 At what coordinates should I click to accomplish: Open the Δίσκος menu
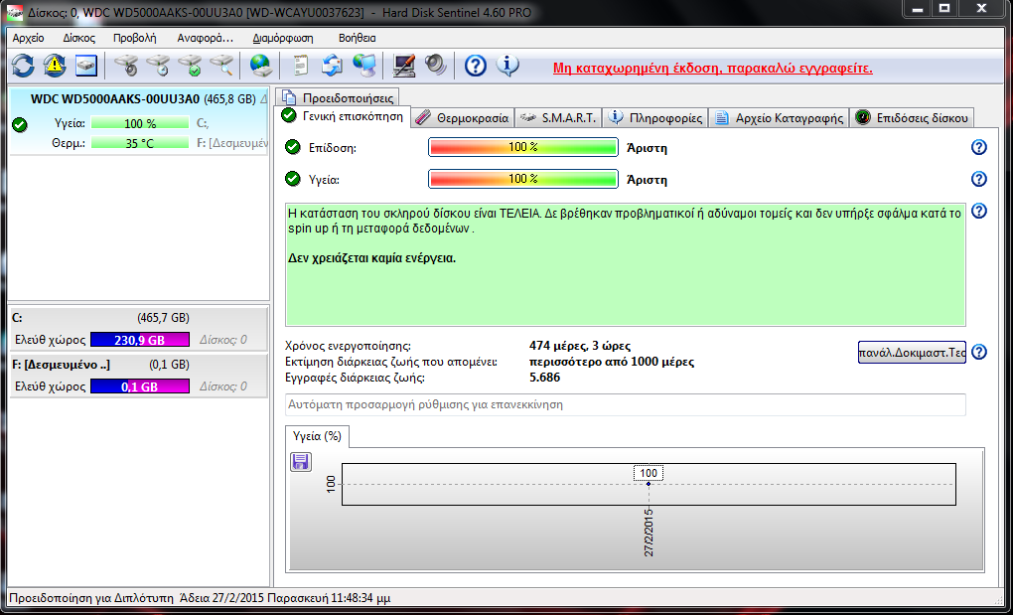click(x=78, y=38)
